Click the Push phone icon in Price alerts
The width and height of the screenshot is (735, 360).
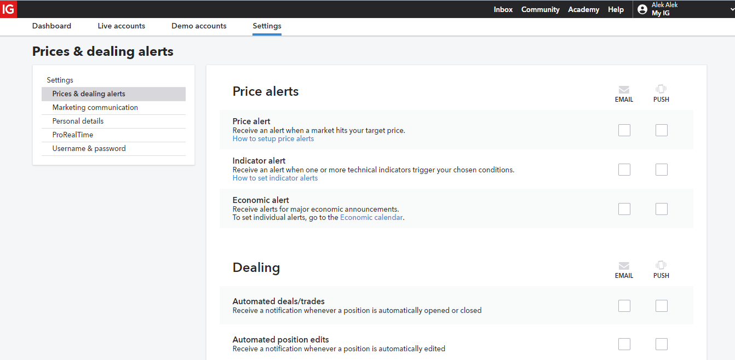[661, 89]
